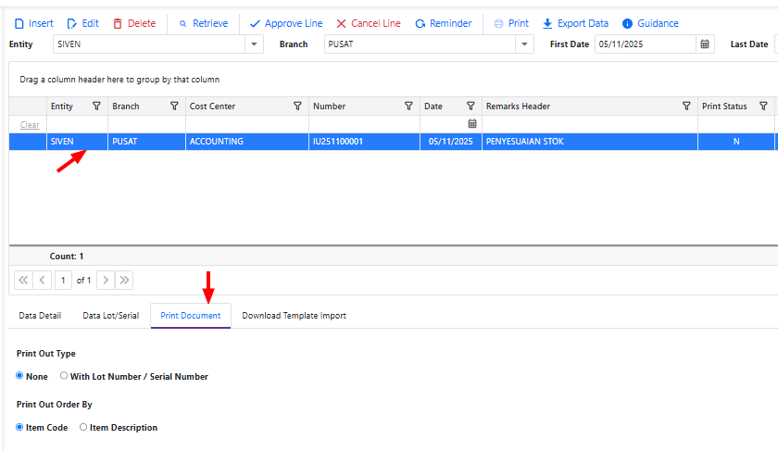Sort by Cost Center column header
This screenshot has width=778, height=451.
pyautogui.click(x=212, y=106)
